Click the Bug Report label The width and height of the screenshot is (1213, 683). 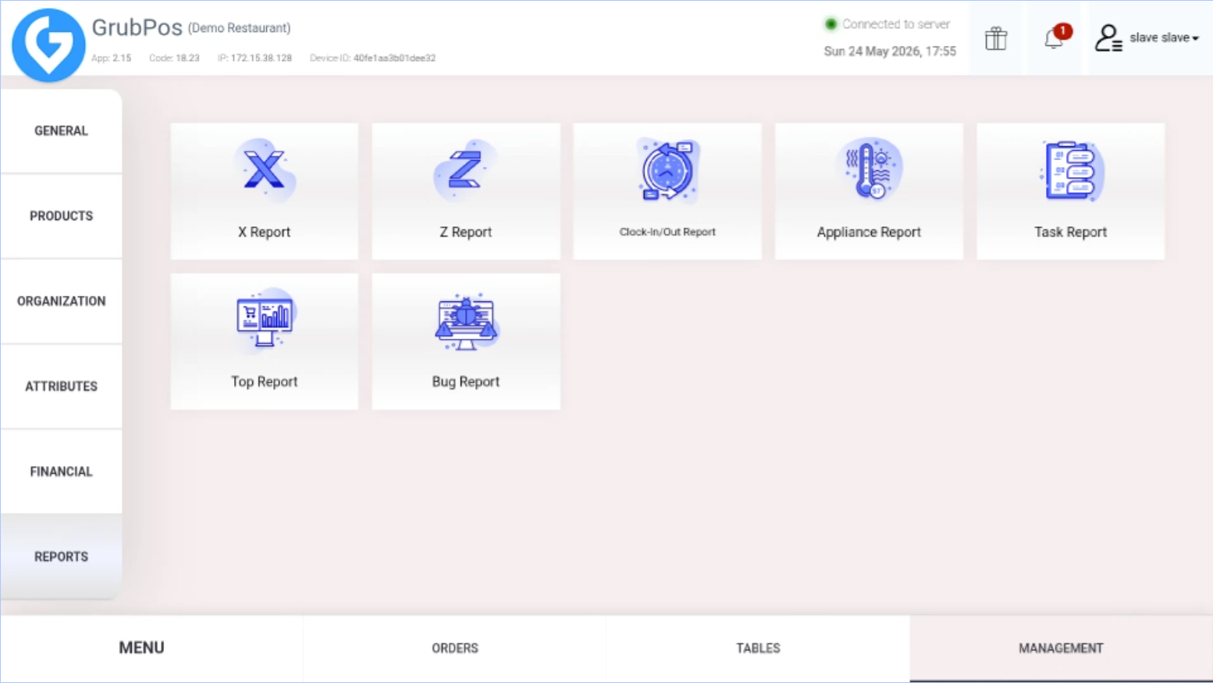pyautogui.click(x=466, y=382)
